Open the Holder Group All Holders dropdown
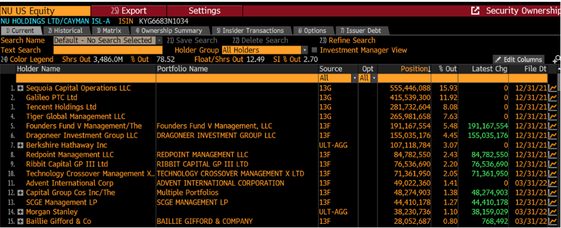The image size is (561, 228). point(305,50)
